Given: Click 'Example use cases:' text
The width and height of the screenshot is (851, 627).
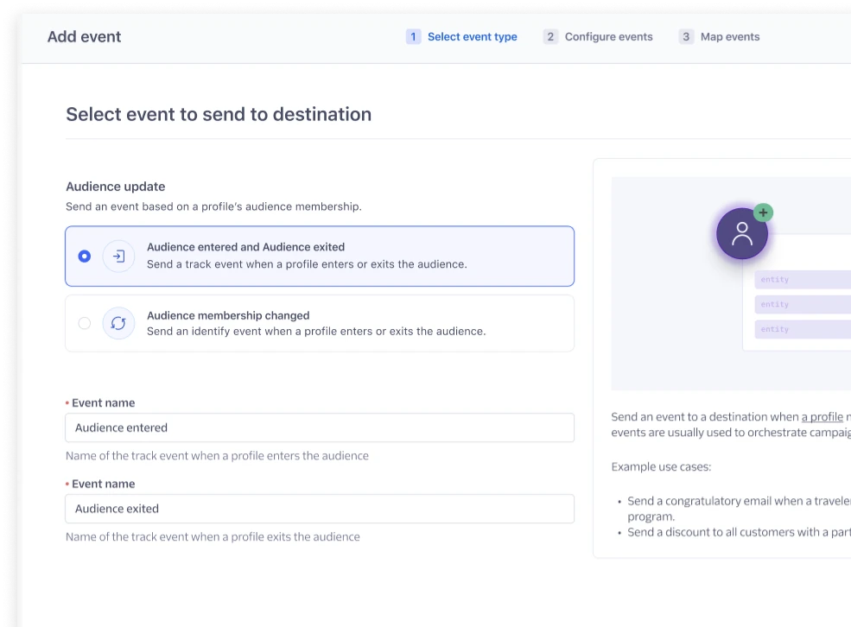Looking at the screenshot, I should (x=661, y=466).
